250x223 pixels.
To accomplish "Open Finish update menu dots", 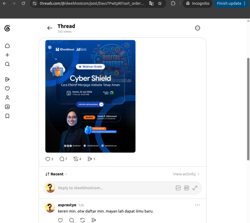I will coord(244,3).
